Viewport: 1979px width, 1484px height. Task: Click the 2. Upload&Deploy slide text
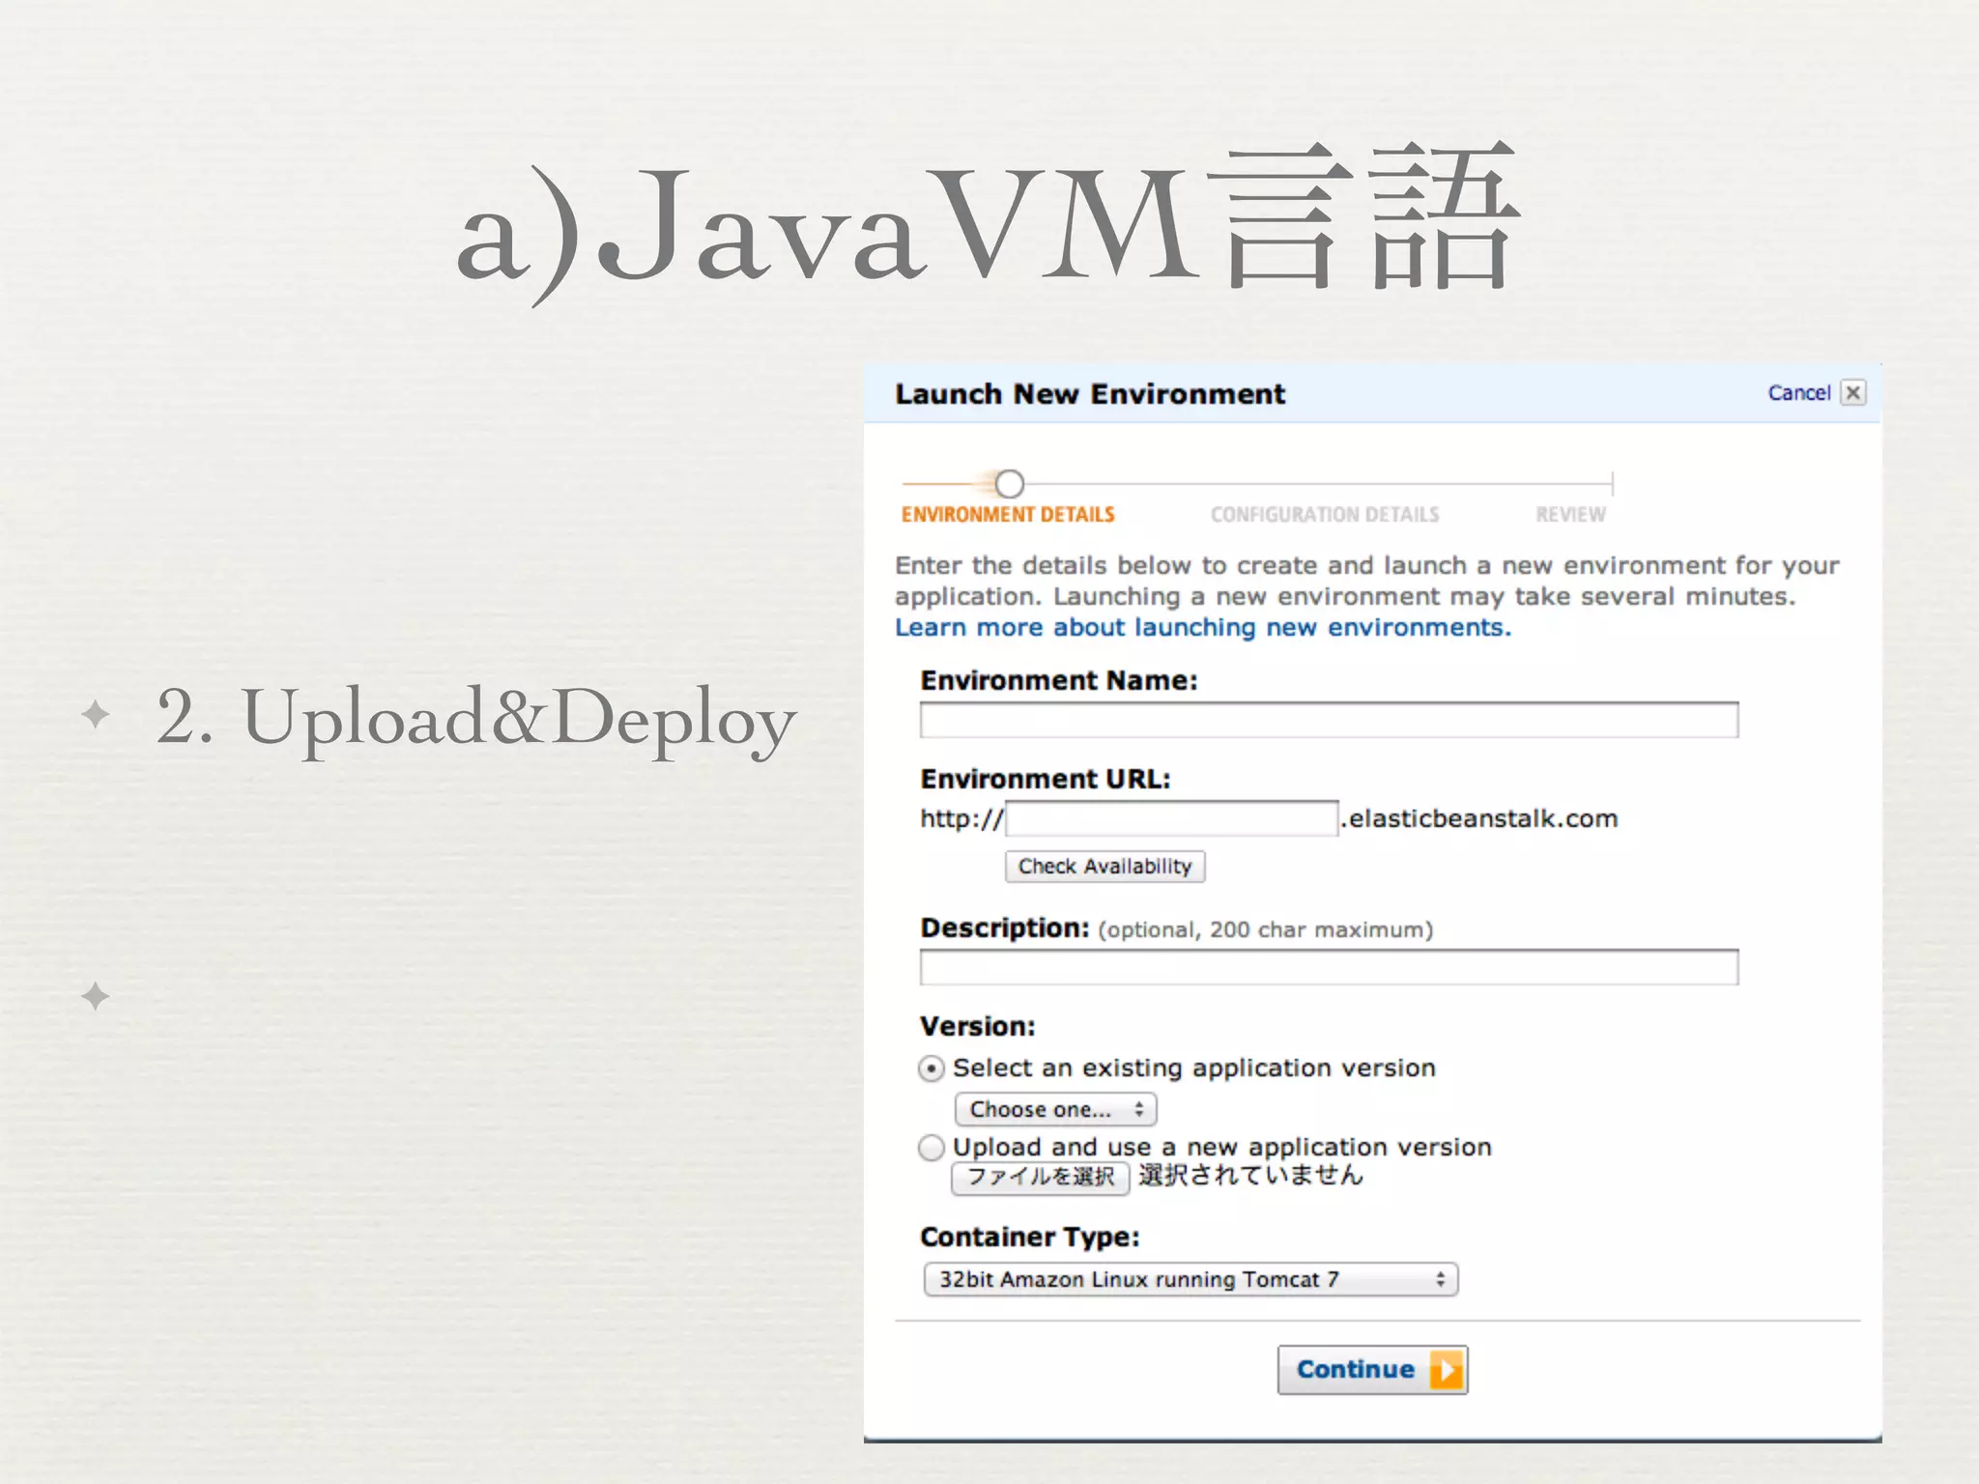475,719
